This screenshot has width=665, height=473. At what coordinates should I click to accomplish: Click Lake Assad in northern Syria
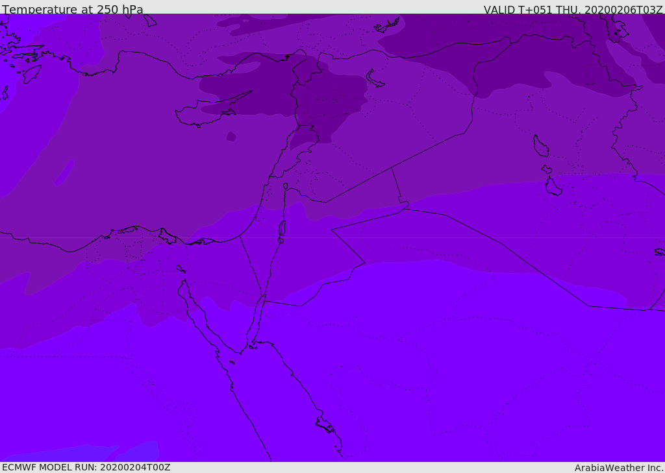375,78
